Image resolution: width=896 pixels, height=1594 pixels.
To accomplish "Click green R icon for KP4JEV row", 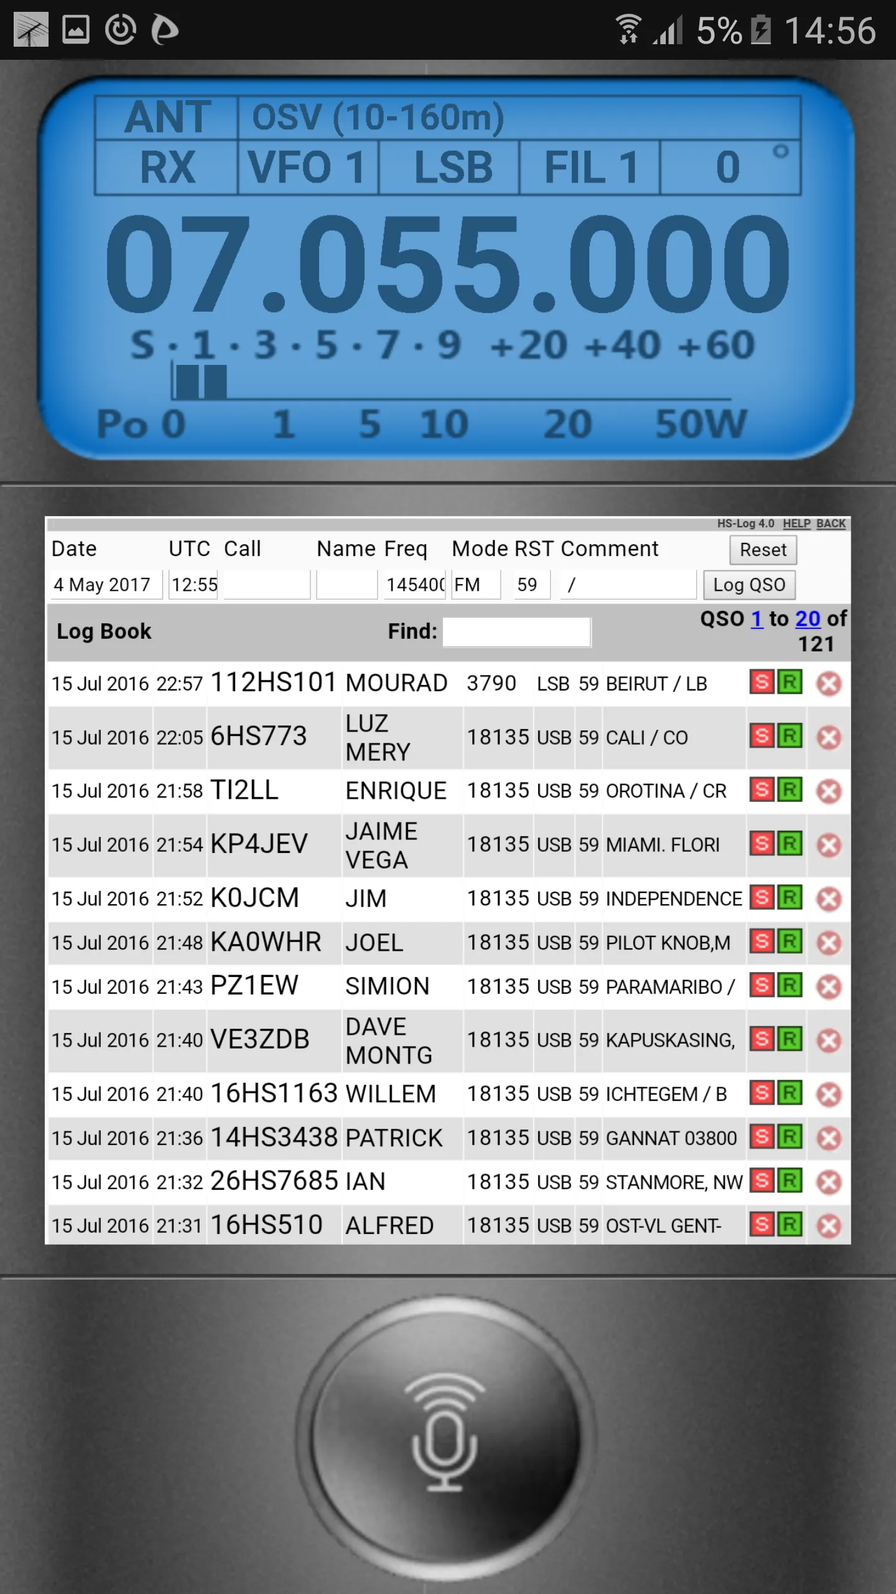I will point(790,844).
